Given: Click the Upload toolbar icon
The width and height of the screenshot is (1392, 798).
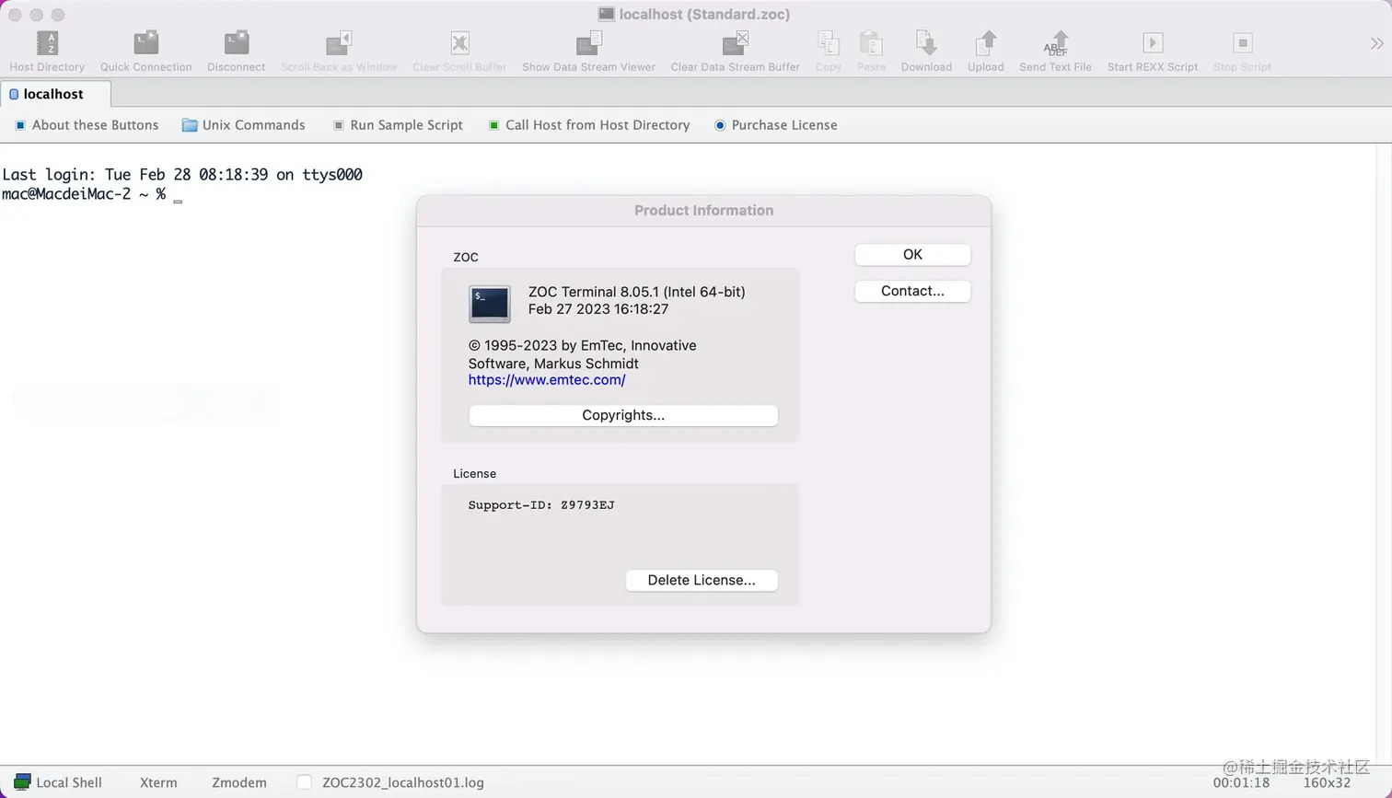Looking at the screenshot, I should tap(985, 43).
